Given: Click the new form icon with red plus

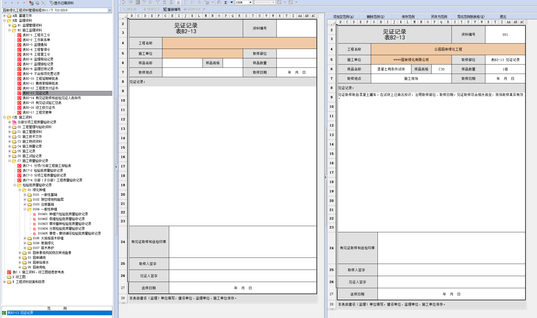Looking at the screenshot, I should pyautogui.click(x=31, y=3).
